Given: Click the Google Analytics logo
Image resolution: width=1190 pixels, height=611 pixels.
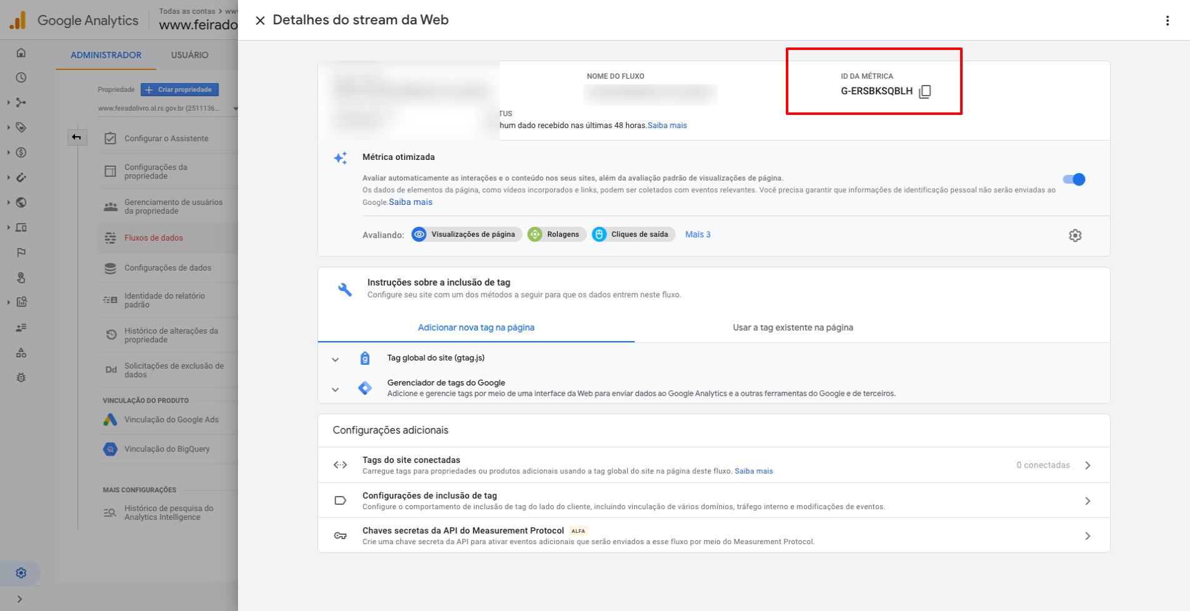Looking at the screenshot, I should [18, 21].
